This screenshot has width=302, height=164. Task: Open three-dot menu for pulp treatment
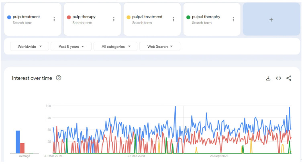pos(54,19)
